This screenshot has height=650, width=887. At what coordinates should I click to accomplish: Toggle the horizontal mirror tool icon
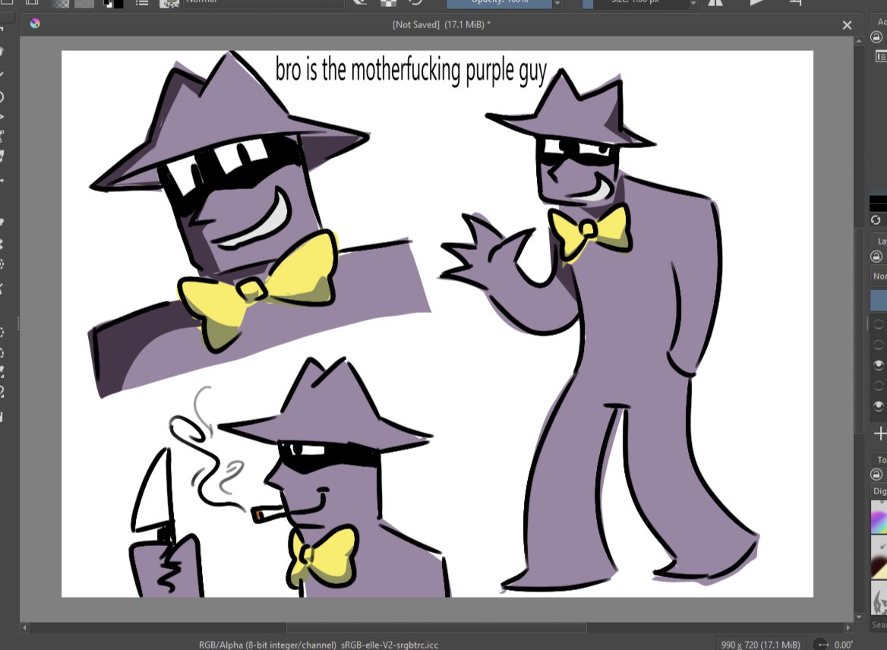tap(715, 3)
